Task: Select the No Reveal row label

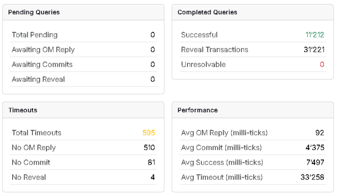Action: click(x=29, y=177)
